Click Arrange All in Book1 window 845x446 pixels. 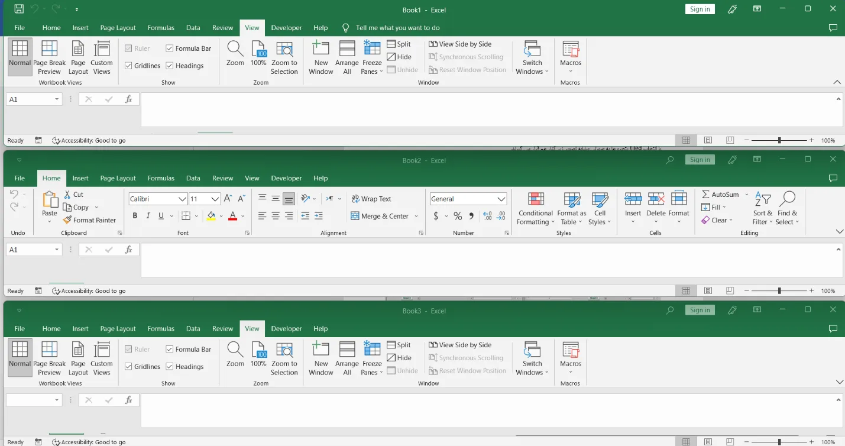(x=347, y=58)
